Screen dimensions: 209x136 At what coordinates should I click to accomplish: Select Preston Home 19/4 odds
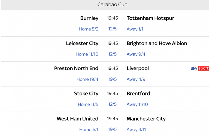pyautogui.click(x=87, y=79)
